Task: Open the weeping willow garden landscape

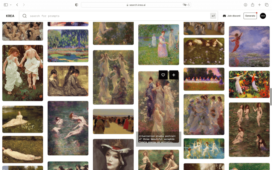Action: pyautogui.click(x=68, y=46)
